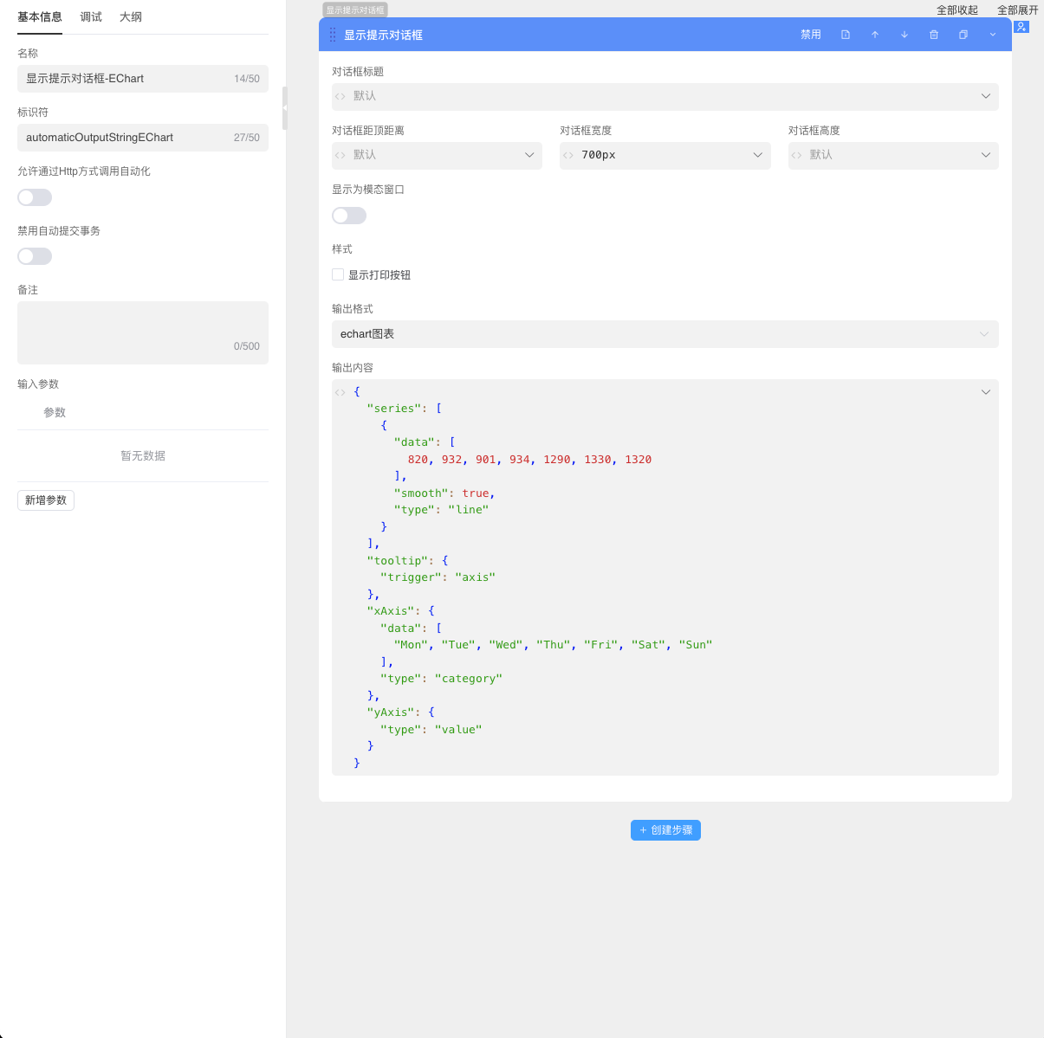The width and height of the screenshot is (1044, 1038).
Task: Click the blue user icon beside header
Action: click(x=1021, y=27)
